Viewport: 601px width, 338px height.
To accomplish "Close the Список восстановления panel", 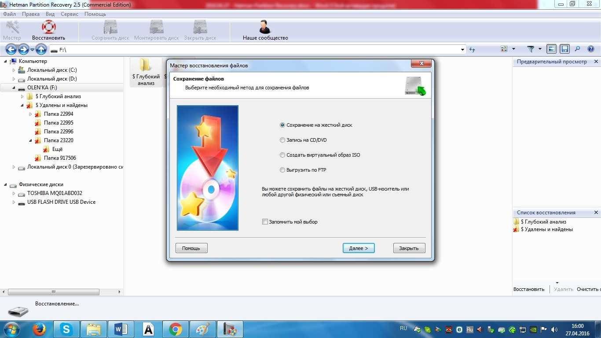I will pos(597,213).
